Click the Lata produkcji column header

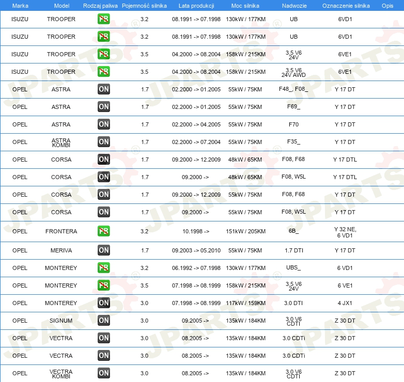(x=196, y=6)
